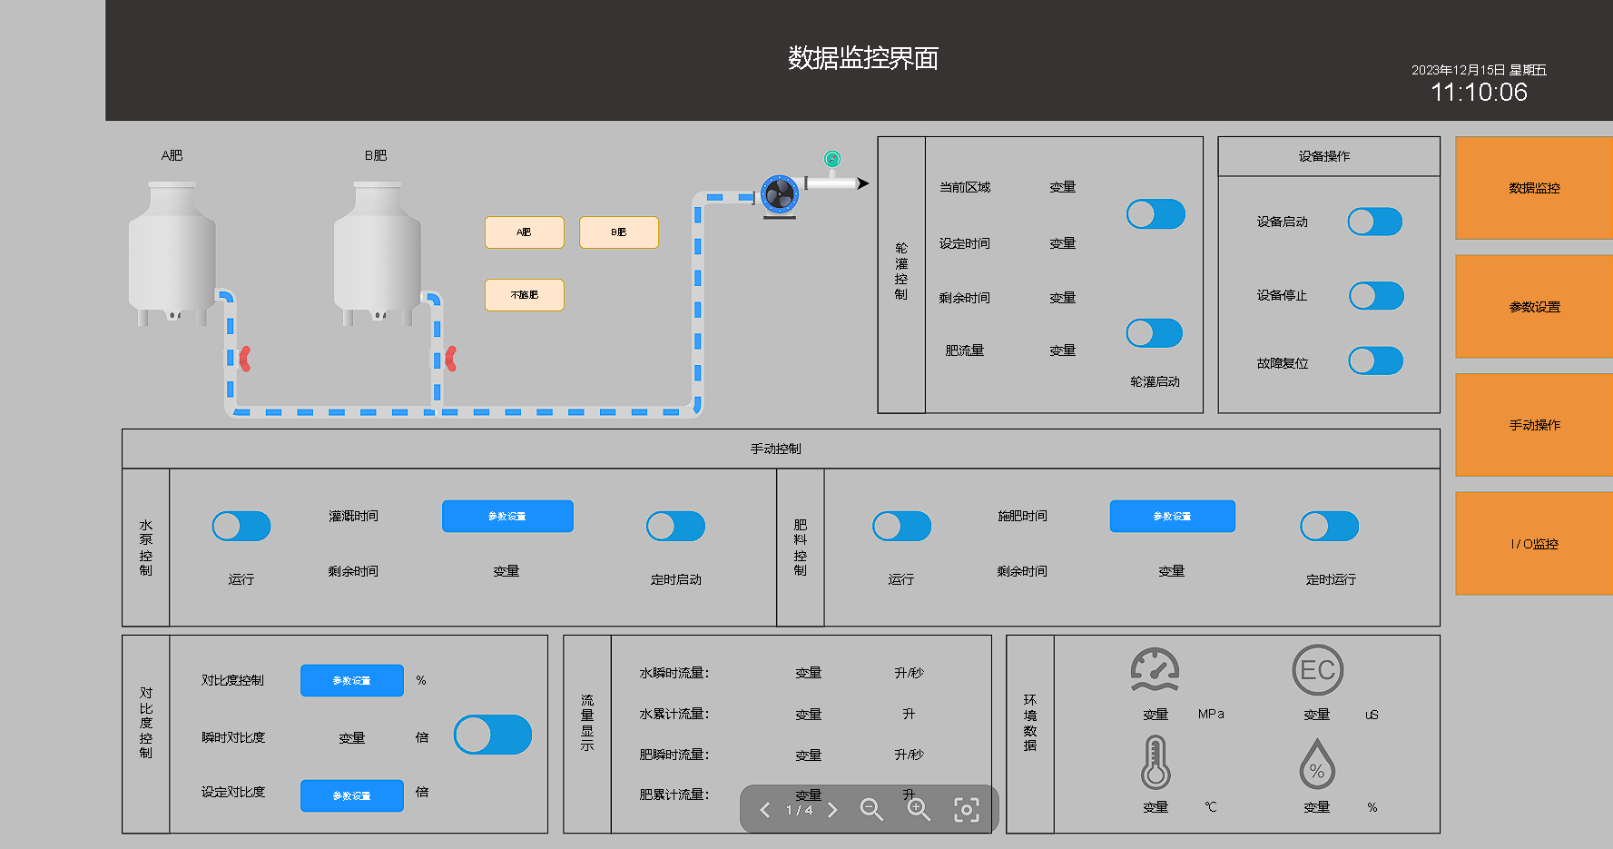Click the red valve below B肥 tank

click(x=450, y=359)
